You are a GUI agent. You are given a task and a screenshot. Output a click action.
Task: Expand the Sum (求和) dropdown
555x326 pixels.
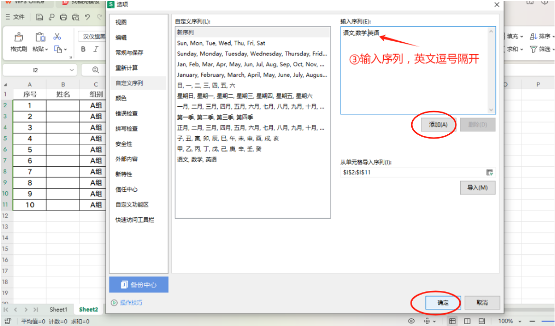(522, 49)
